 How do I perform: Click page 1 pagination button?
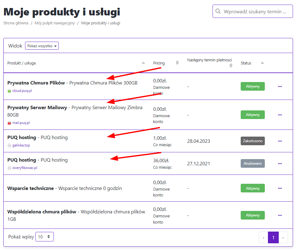tap(273, 237)
